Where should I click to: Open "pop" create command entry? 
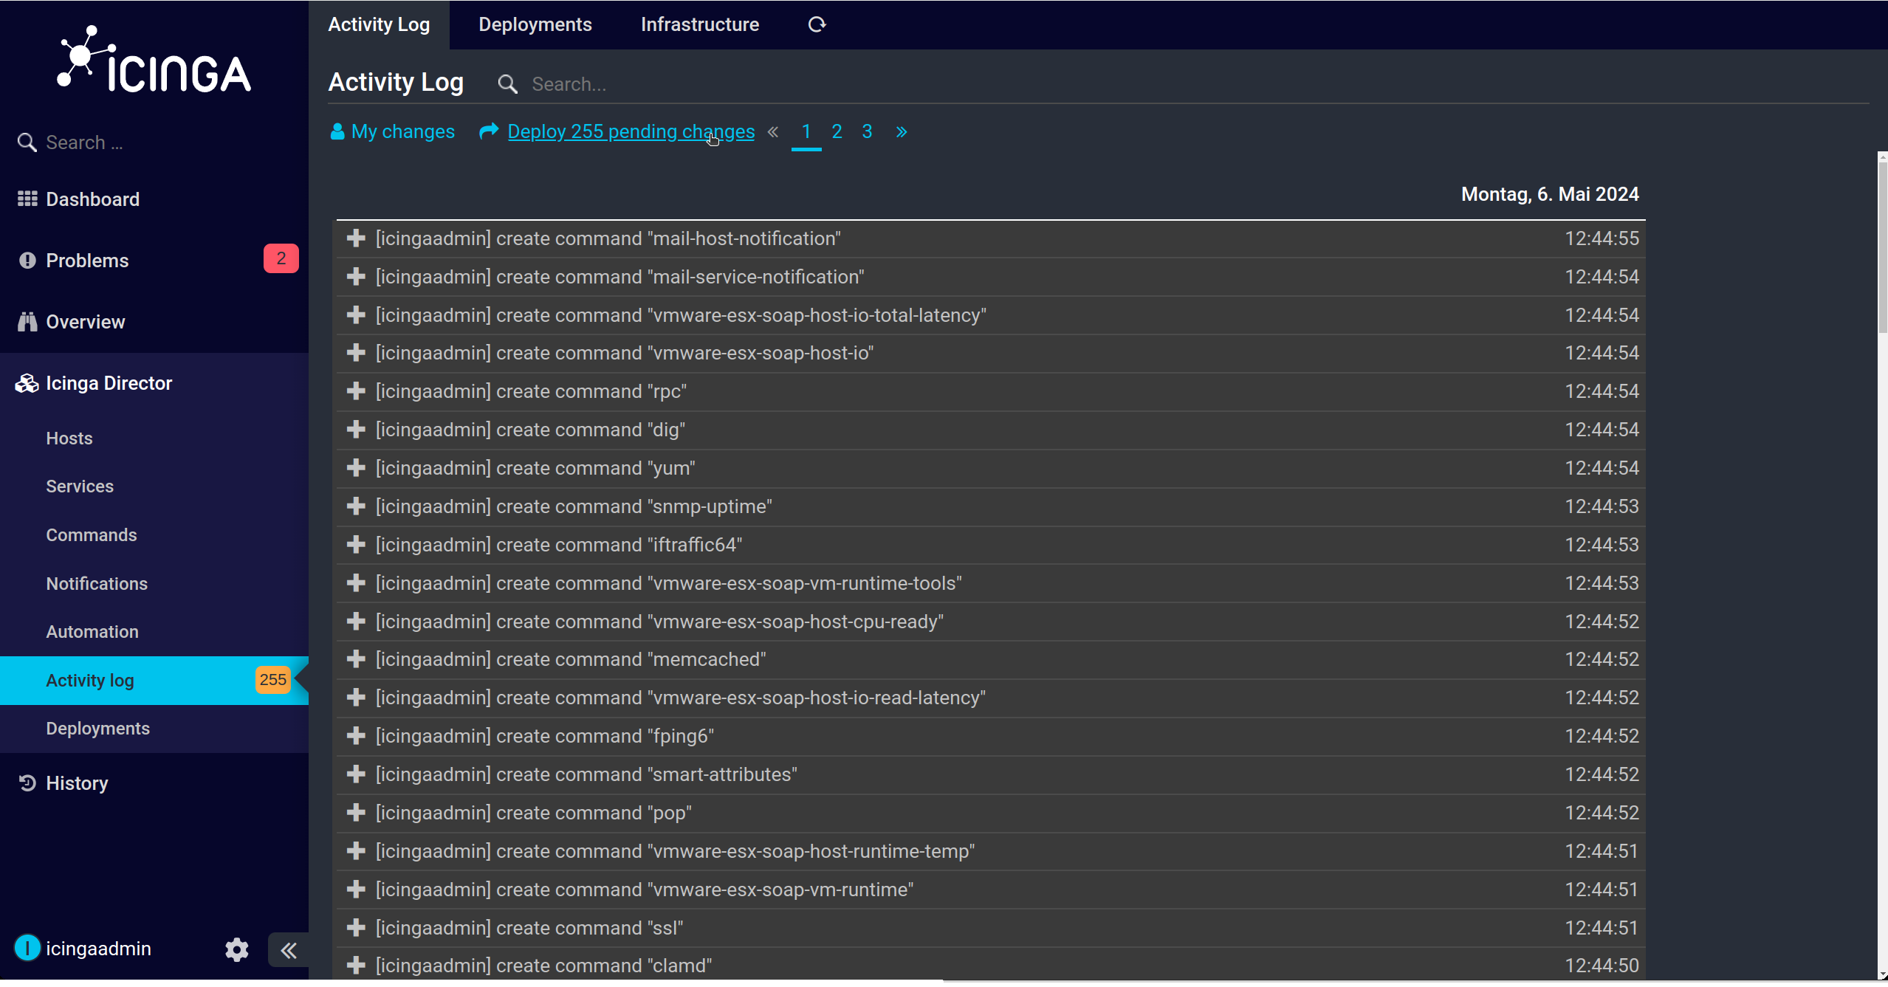(x=991, y=813)
